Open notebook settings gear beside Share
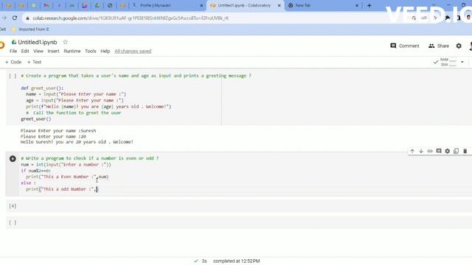Screen dimensions: 472x265 pos(459,46)
